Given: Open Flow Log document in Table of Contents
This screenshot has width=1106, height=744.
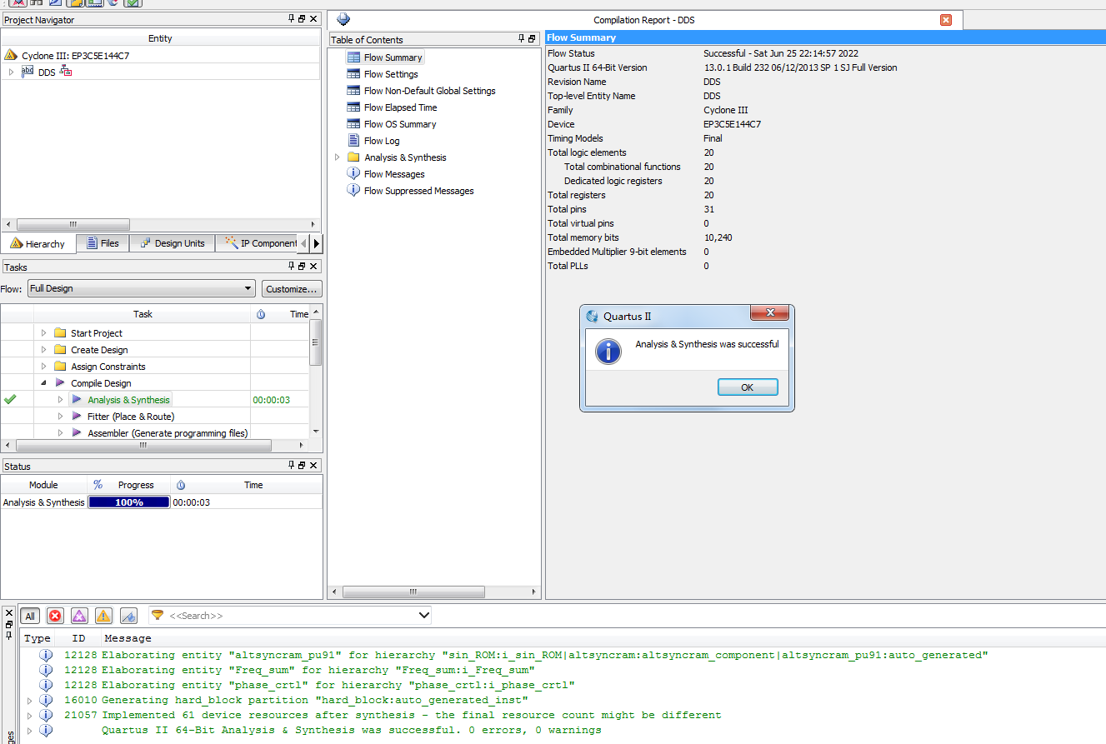Looking at the screenshot, I should 381,141.
